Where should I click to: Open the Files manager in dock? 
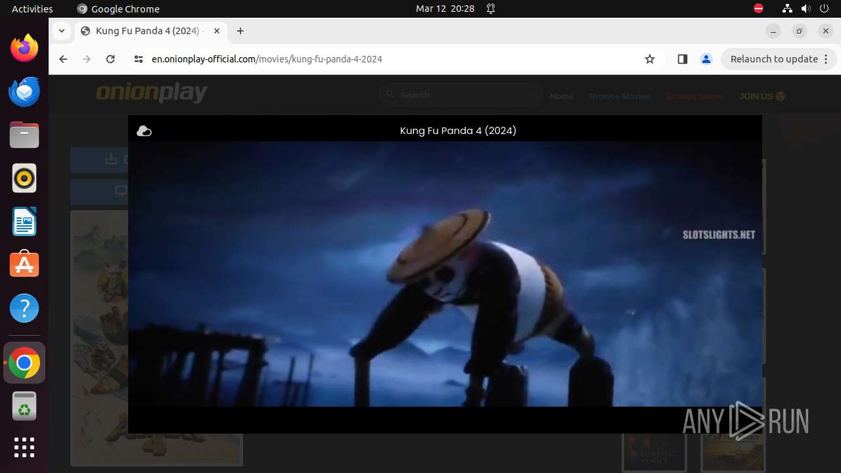pos(24,135)
